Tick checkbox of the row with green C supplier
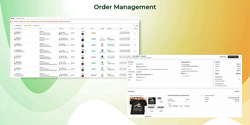 pos(13,69)
